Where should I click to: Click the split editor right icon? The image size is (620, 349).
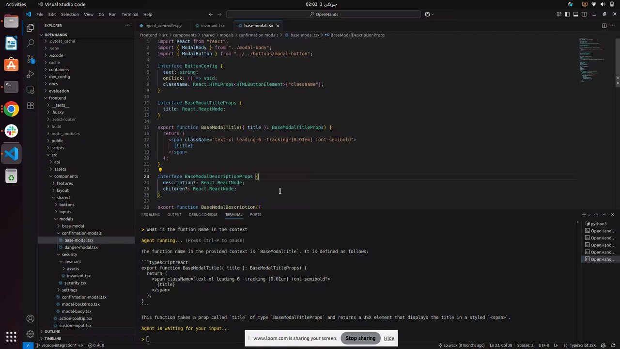click(604, 26)
